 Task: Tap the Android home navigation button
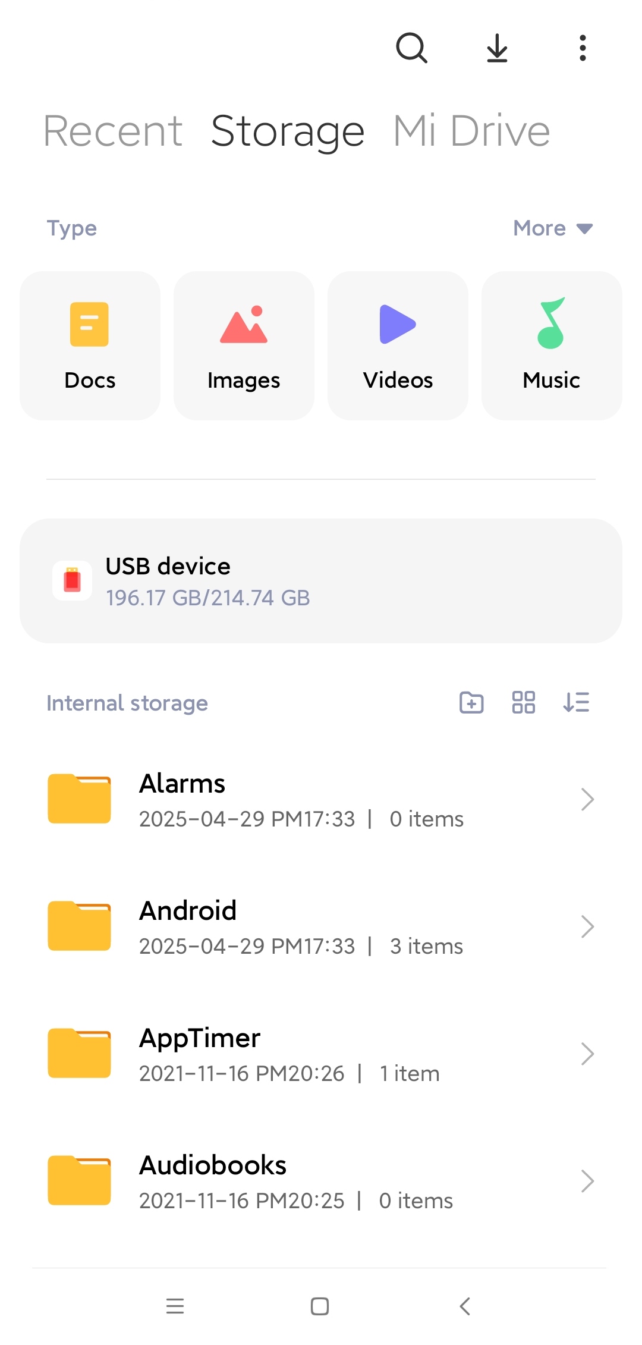pos(320,1306)
